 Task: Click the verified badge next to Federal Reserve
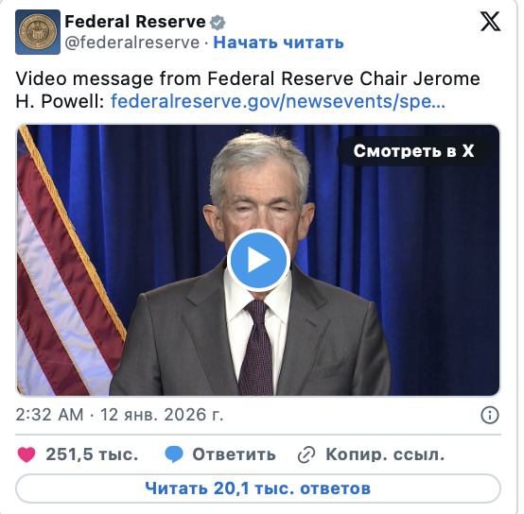coord(218,23)
